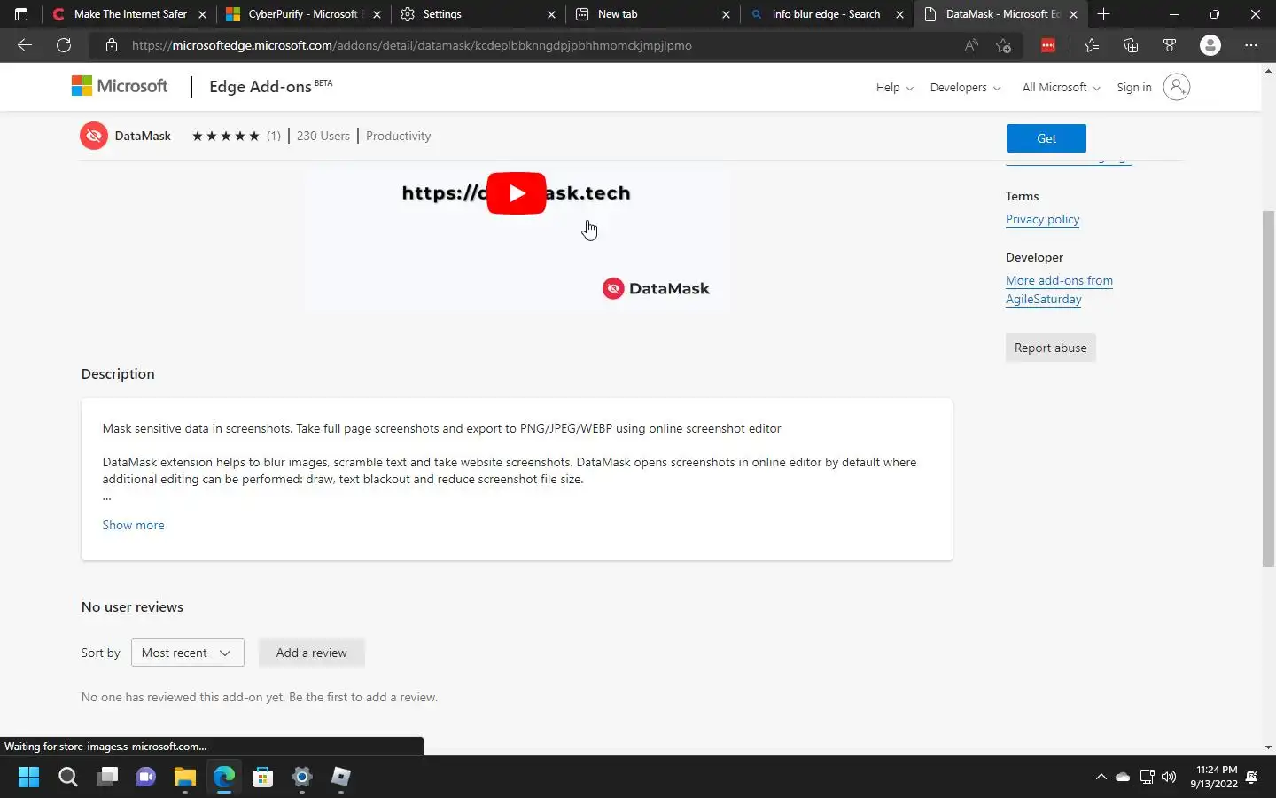
Task: Open the Roblox app in taskbar
Action: [x=340, y=778]
